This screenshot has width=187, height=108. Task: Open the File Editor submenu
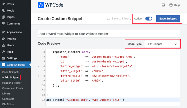[8, 104]
